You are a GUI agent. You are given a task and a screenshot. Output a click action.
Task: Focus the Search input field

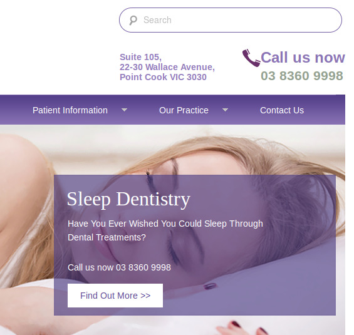[231, 20]
